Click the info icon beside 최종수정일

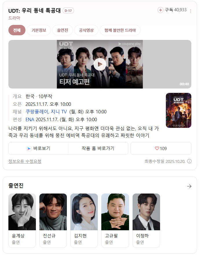tap(189, 161)
